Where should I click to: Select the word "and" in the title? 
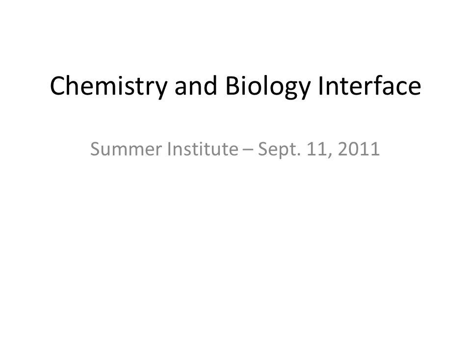point(196,86)
